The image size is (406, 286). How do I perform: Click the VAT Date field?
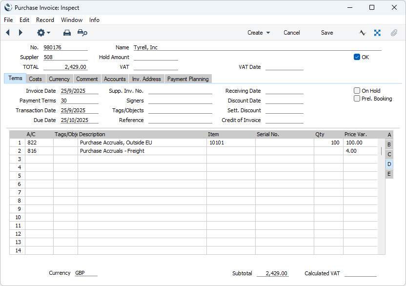click(284, 67)
